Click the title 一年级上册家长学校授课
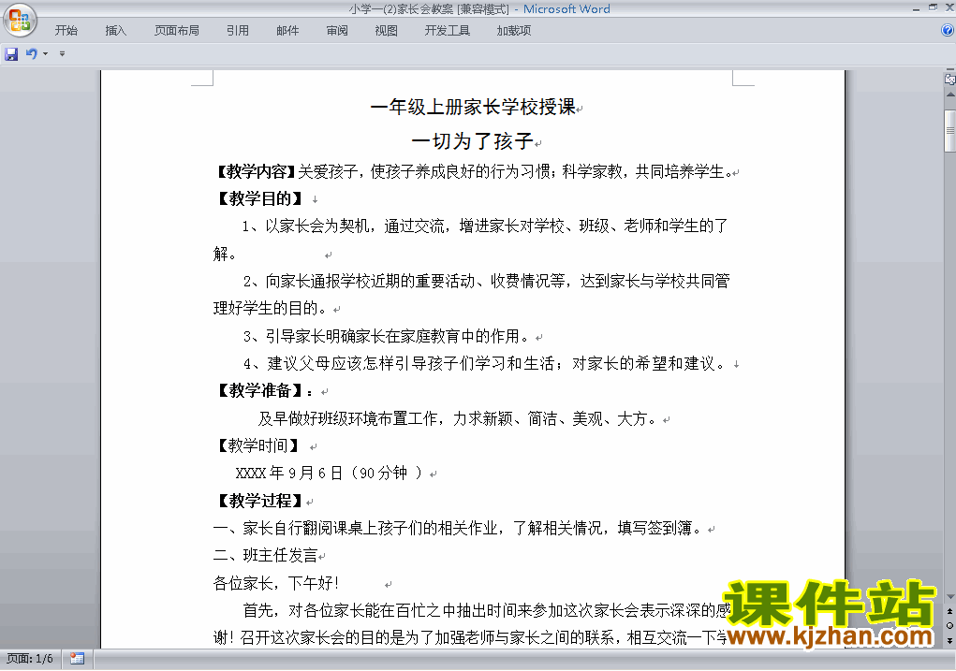 point(473,108)
